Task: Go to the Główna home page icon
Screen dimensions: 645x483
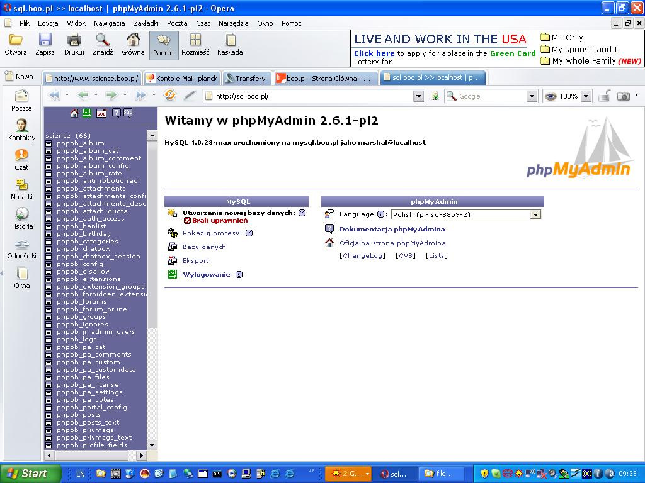Action: tap(133, 45)
